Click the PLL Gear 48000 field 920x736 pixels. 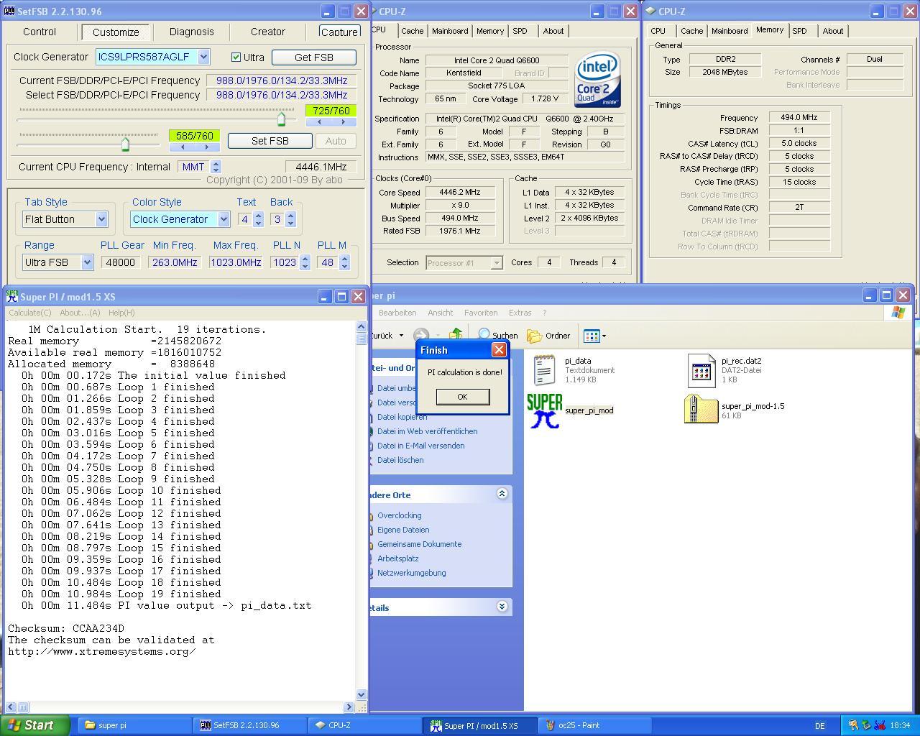[x=121, y=262]
